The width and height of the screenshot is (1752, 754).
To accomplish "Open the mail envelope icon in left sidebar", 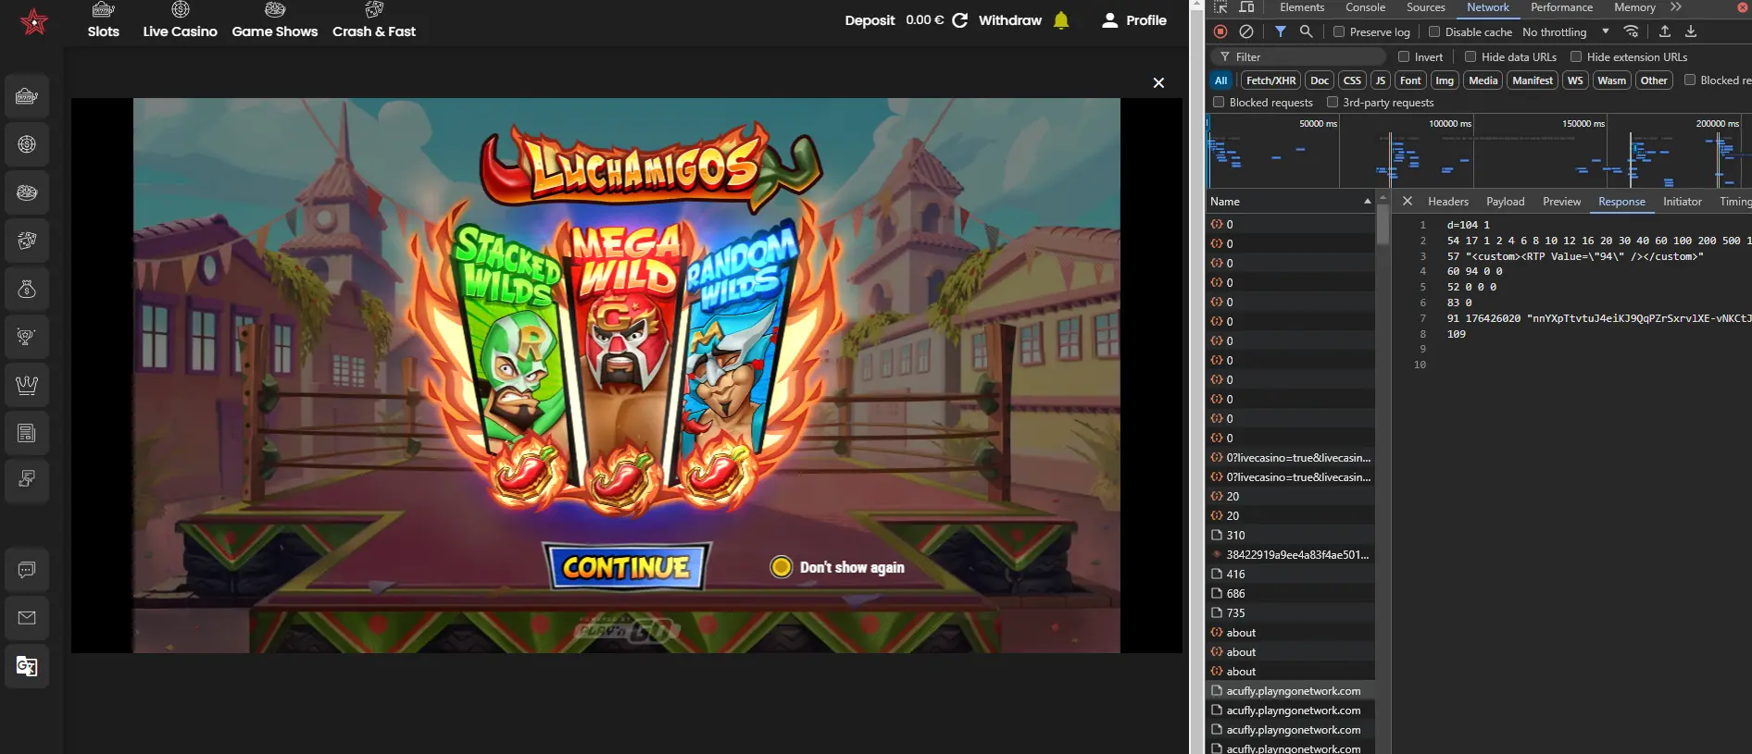I will 27,618.
